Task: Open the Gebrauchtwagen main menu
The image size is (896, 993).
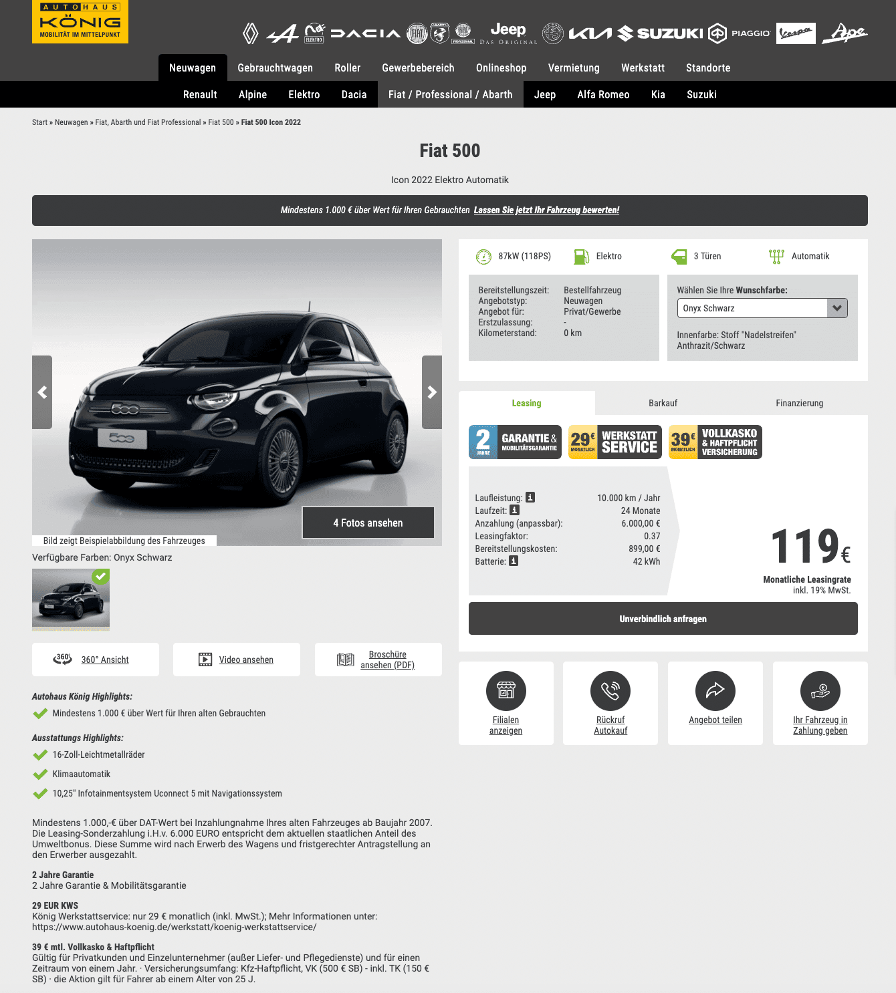Action: pyautogui.click(x=275, y=67)
